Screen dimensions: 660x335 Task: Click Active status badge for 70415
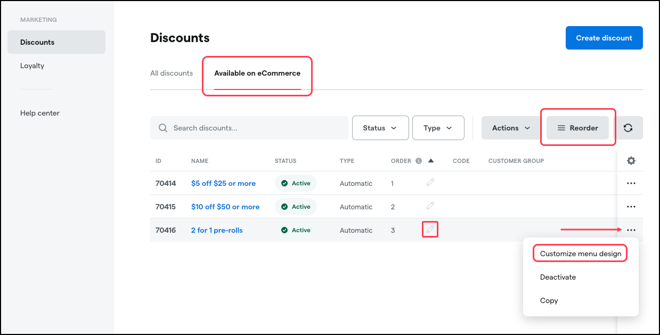tap(296, 207)
